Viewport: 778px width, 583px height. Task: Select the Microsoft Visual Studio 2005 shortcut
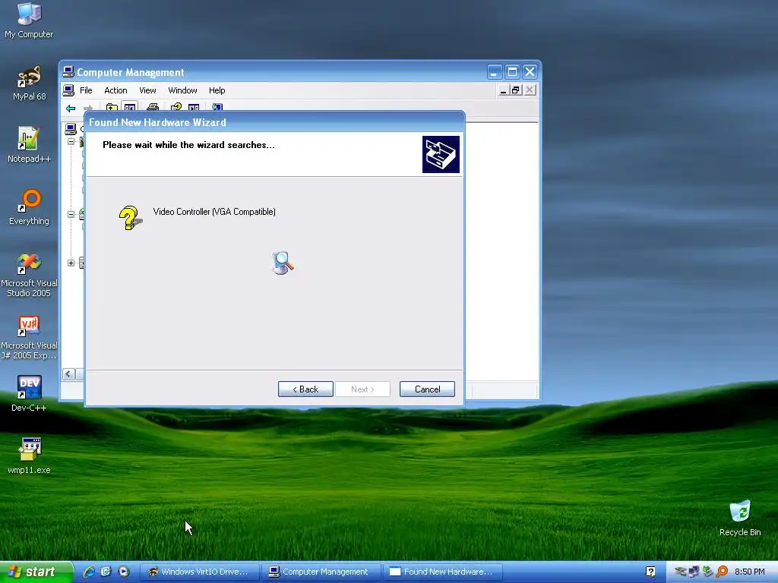(29, 276)
